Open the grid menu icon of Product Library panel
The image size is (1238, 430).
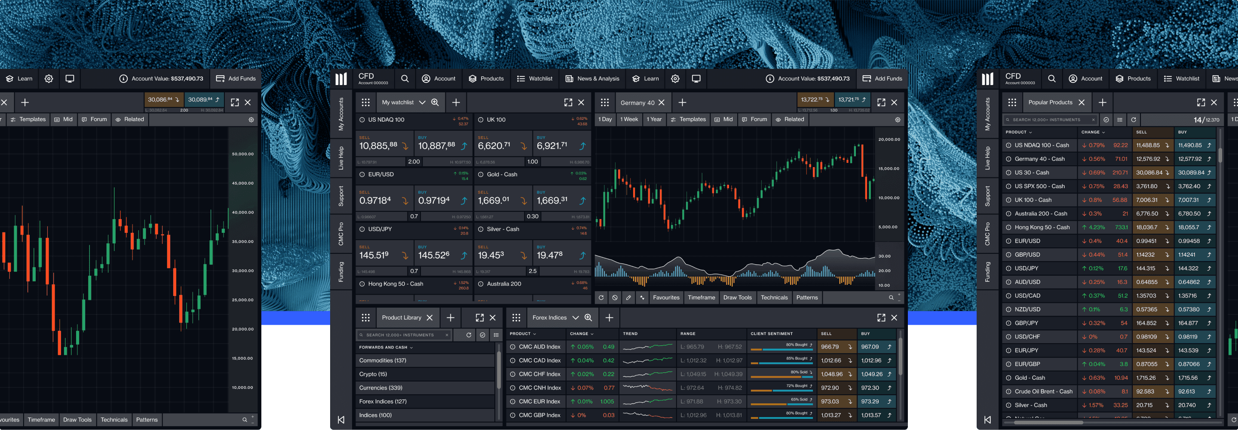pyautogui.click(x=365, y=317)
